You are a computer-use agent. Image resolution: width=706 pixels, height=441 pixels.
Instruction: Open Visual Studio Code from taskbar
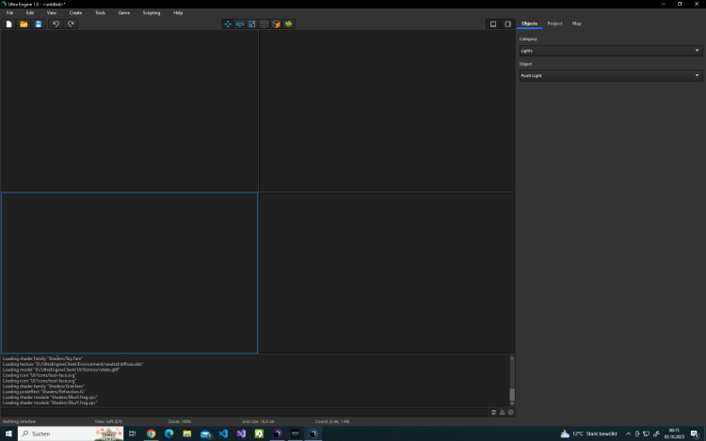point(223,433)
